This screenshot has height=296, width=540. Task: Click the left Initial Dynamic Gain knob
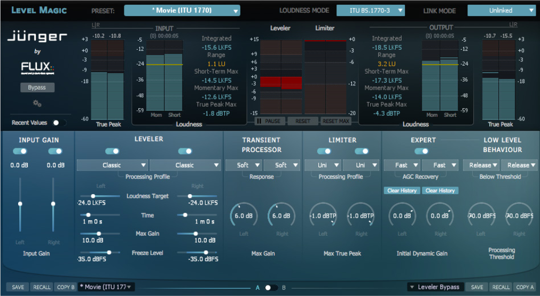(x=402, y=216)
